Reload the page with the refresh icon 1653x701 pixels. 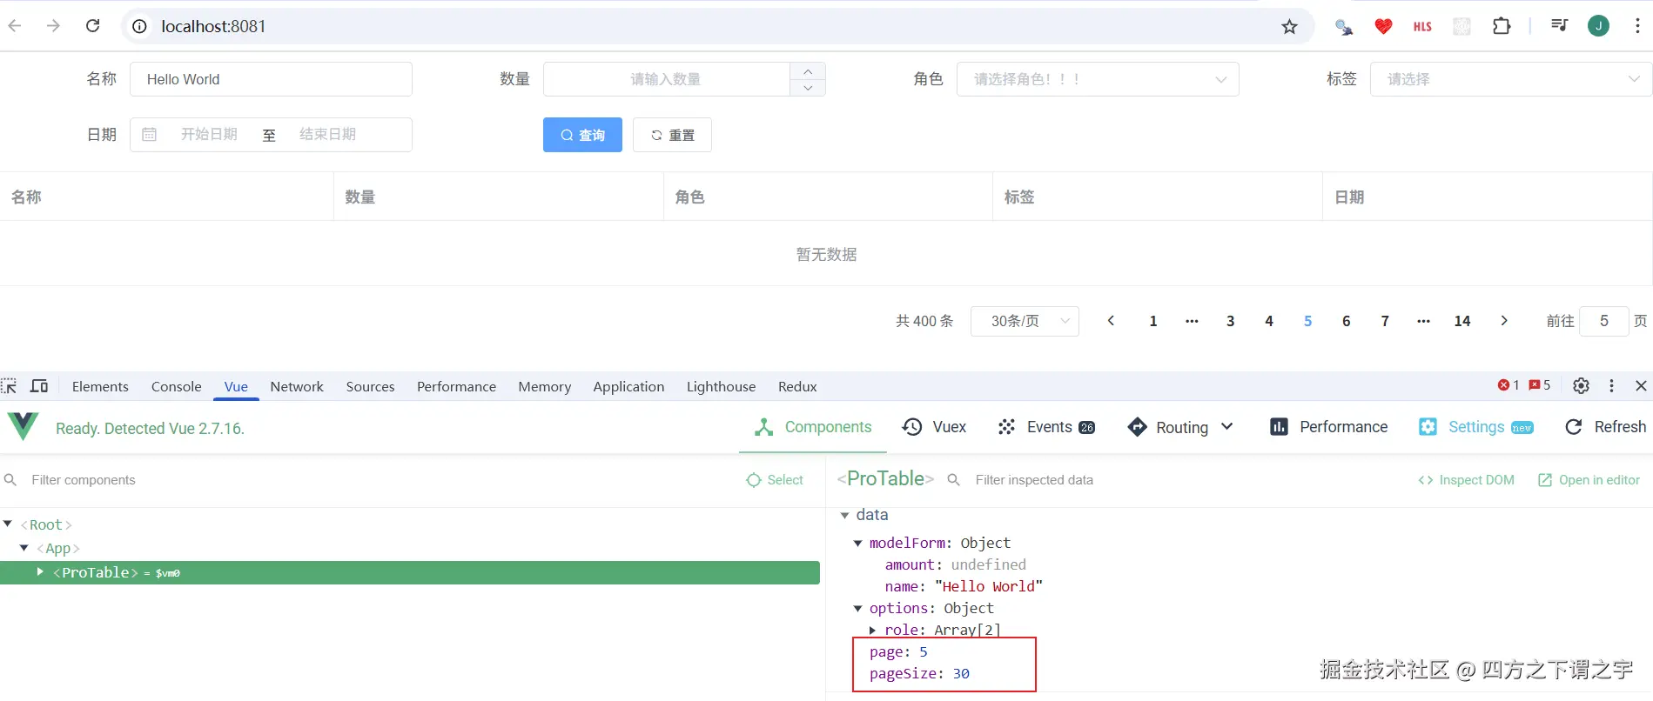click(93, 26)
